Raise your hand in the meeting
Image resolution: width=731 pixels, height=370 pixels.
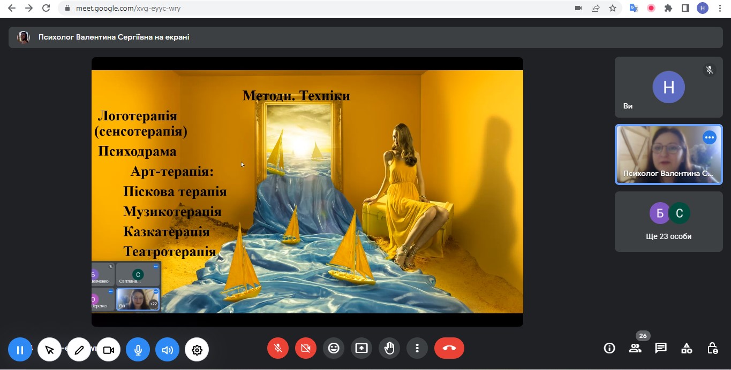click(389, 348)
